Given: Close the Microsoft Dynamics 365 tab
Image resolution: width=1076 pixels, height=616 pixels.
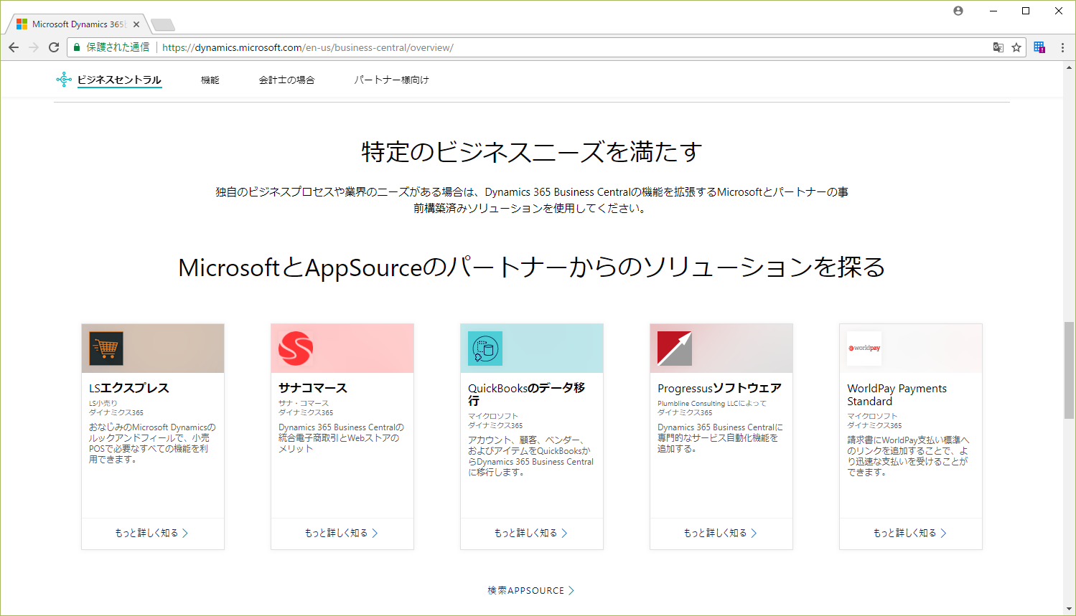Looking at the screenshot, I should [136, 24].
